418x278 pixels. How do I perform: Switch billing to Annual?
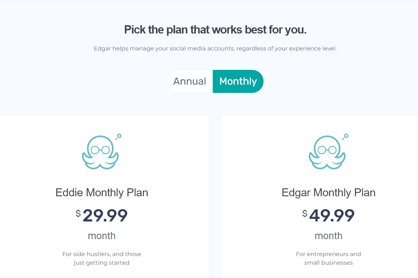tap(190, 81)
